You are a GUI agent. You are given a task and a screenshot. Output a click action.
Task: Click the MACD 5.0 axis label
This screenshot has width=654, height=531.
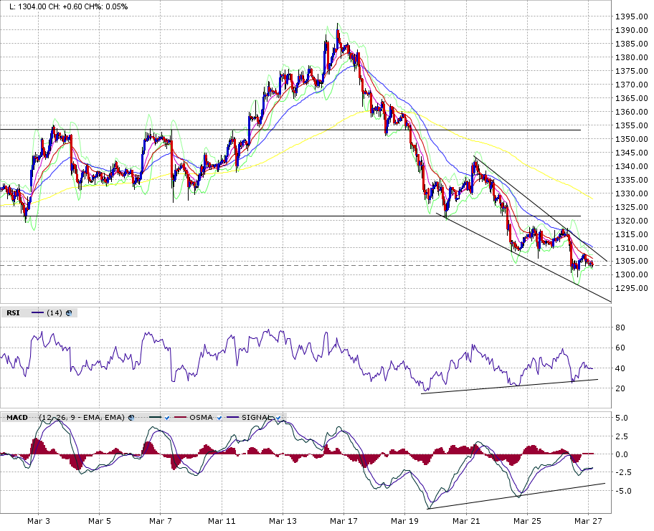tap(622, 418)
